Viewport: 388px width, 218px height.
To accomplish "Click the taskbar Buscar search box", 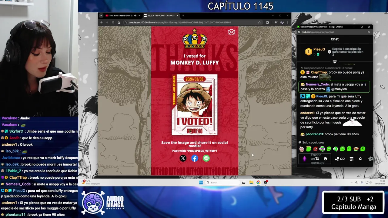I will coord(222,182).
